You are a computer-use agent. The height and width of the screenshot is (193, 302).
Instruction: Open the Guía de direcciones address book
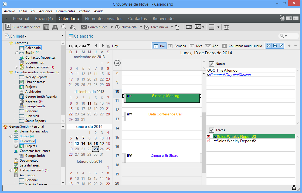pyautogui.click(x=23, y=27)
